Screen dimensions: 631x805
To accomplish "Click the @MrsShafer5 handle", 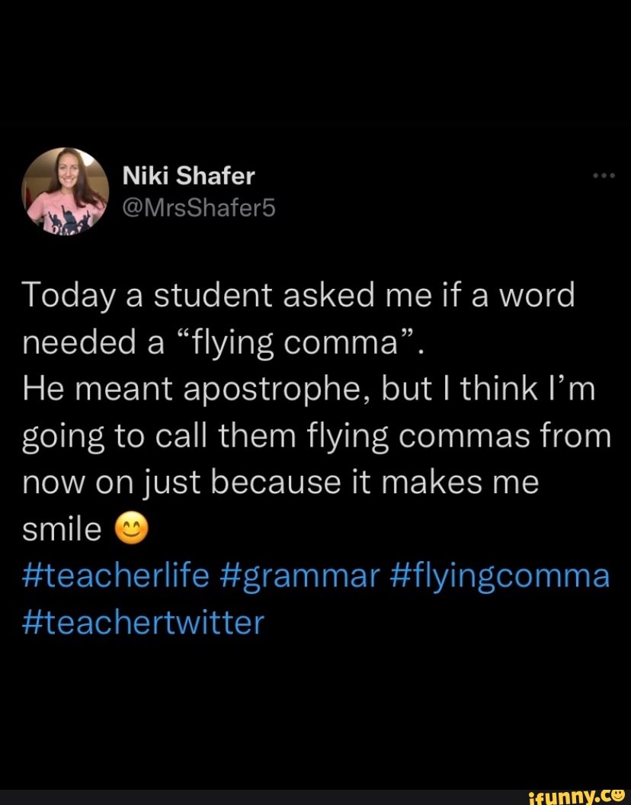I will (x=197, y=208).
